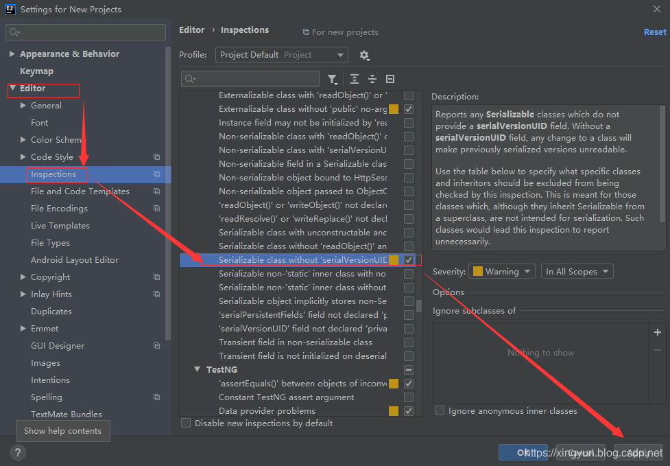Enable Constant TestNG assert argument checkbox
This screenshot has width=670, height=466.
409,397
